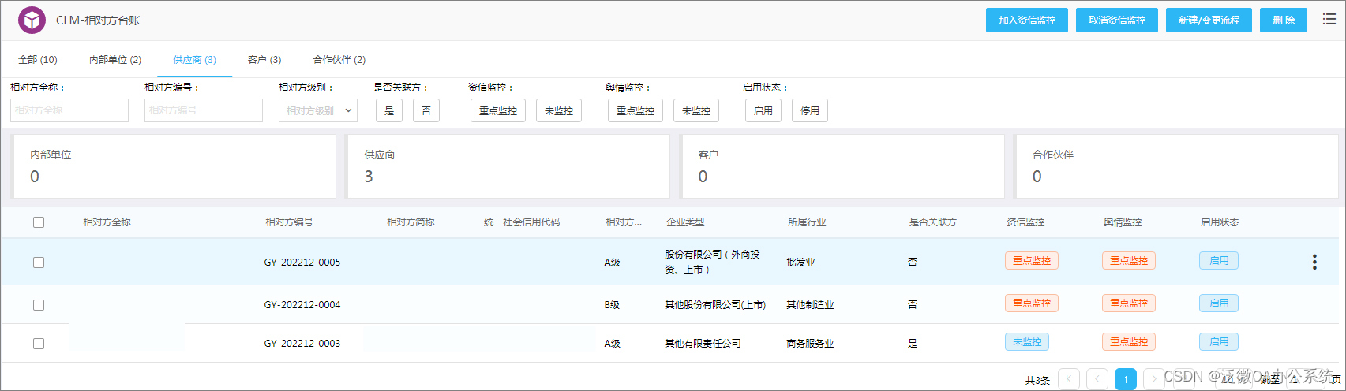Open the 内部单位 (2) tab
The width and height of the screenshot is (1346, 391).
pyautogui.click(x=115, y=60)
